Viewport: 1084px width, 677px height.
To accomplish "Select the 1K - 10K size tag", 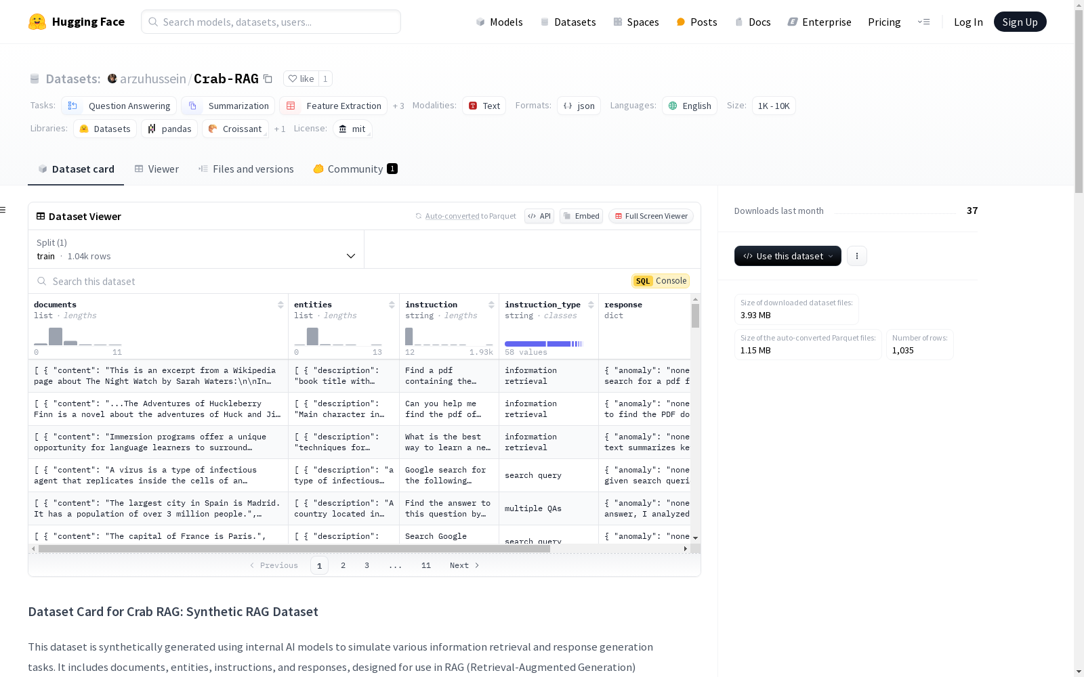I will [x=774, y=106].
